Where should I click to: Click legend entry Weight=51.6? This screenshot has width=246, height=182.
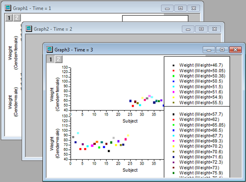(x=201, y=92)
